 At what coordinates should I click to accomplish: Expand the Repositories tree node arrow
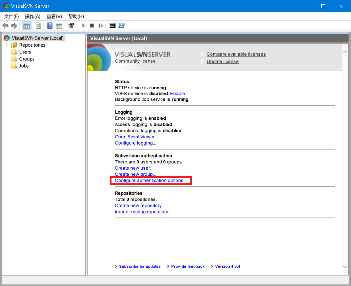[x=7, y=45]
